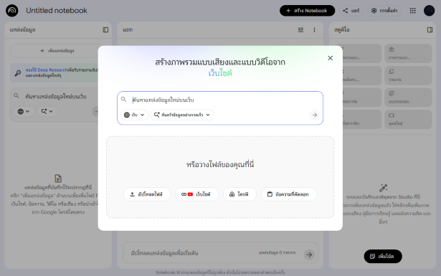Open the dialog web source dropdown (เว็บ)
This screenshot has width=441, height=276.
pyautogui.click(x=134, y=115)
